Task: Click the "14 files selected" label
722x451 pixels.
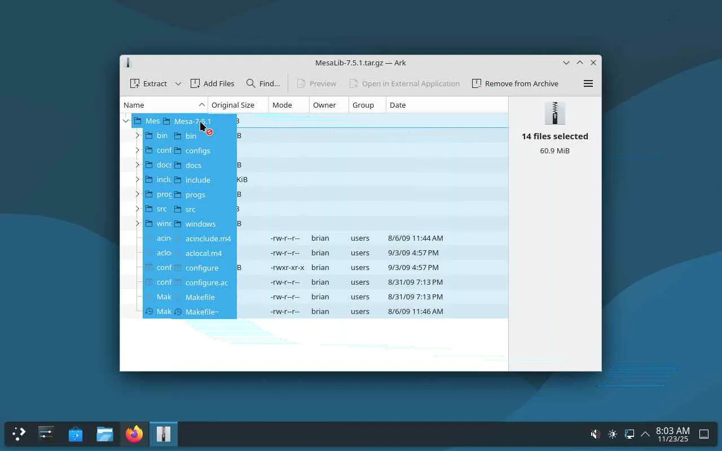Action: tap(555, 136)
